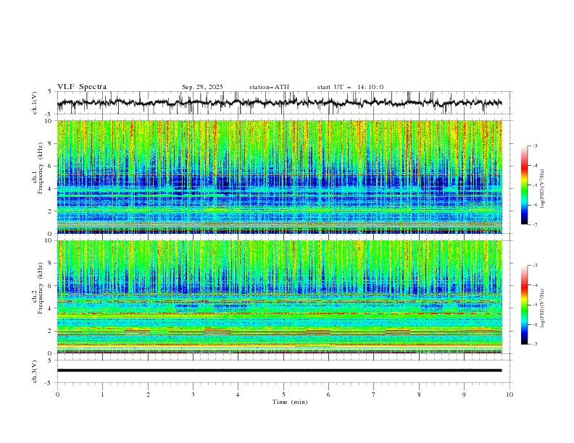Click the ch.1 voltage waveform trace
This screenshot has height=443, width=574.
tap(279, 103)
